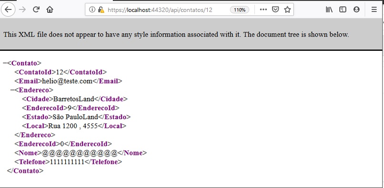Open the Library panel icon
The width and height of the screenshot is (384, 188).
tap(329, 9)
